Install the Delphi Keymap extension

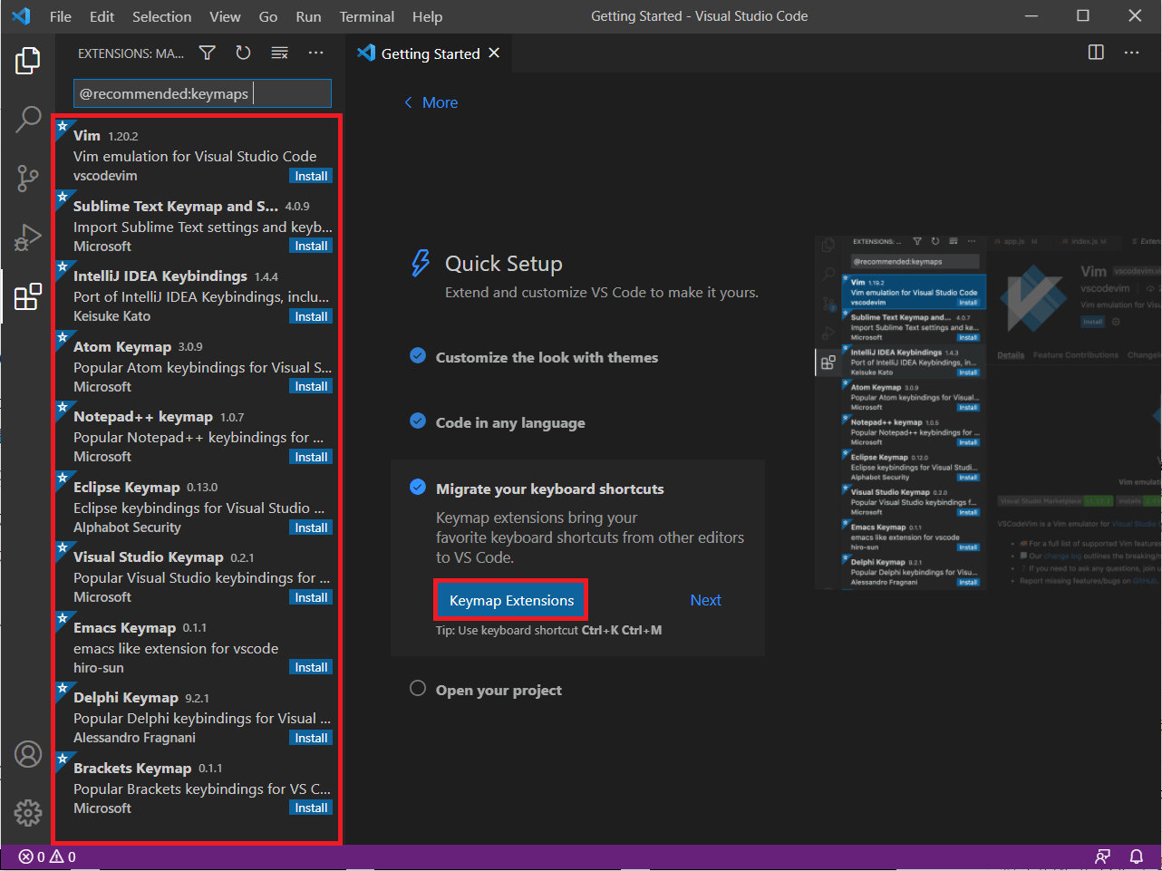pos(311,738)
